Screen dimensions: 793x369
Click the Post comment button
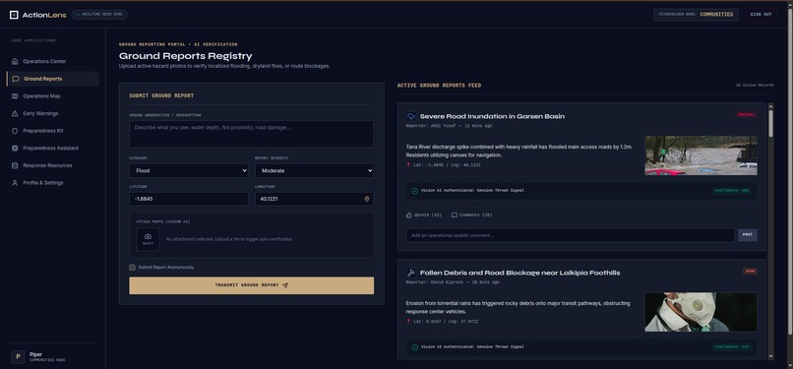(748, 235)
